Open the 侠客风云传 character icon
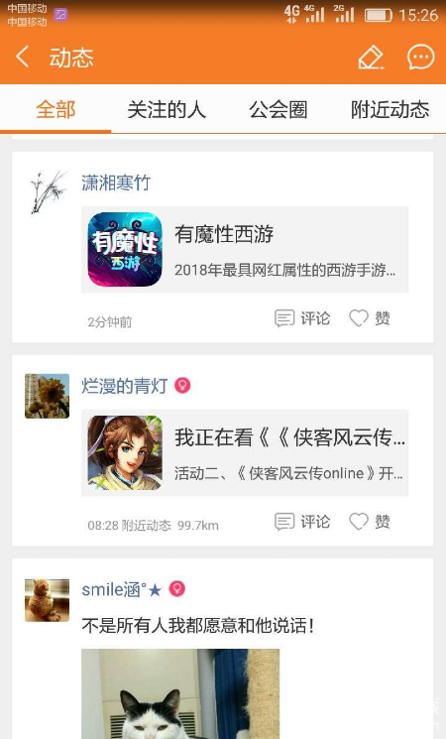The height and width of the screenshot is (739, 446). (125, 453)
